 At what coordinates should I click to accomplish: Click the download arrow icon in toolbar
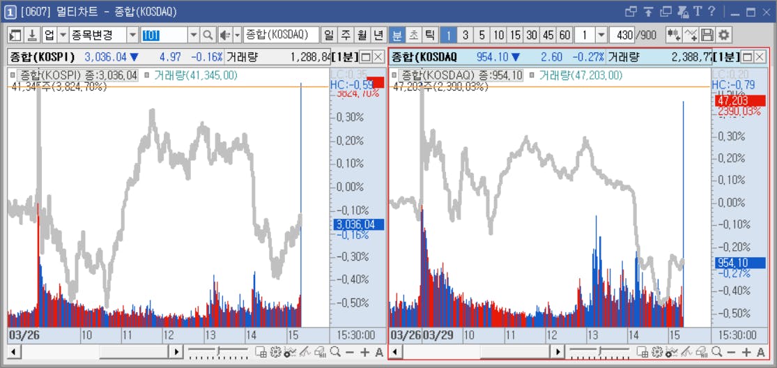(x=32, y=35)
